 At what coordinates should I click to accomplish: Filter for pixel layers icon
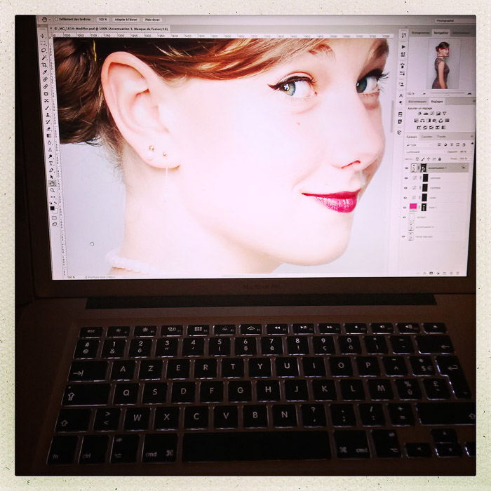pyautogui.click(x=439, y=144)
